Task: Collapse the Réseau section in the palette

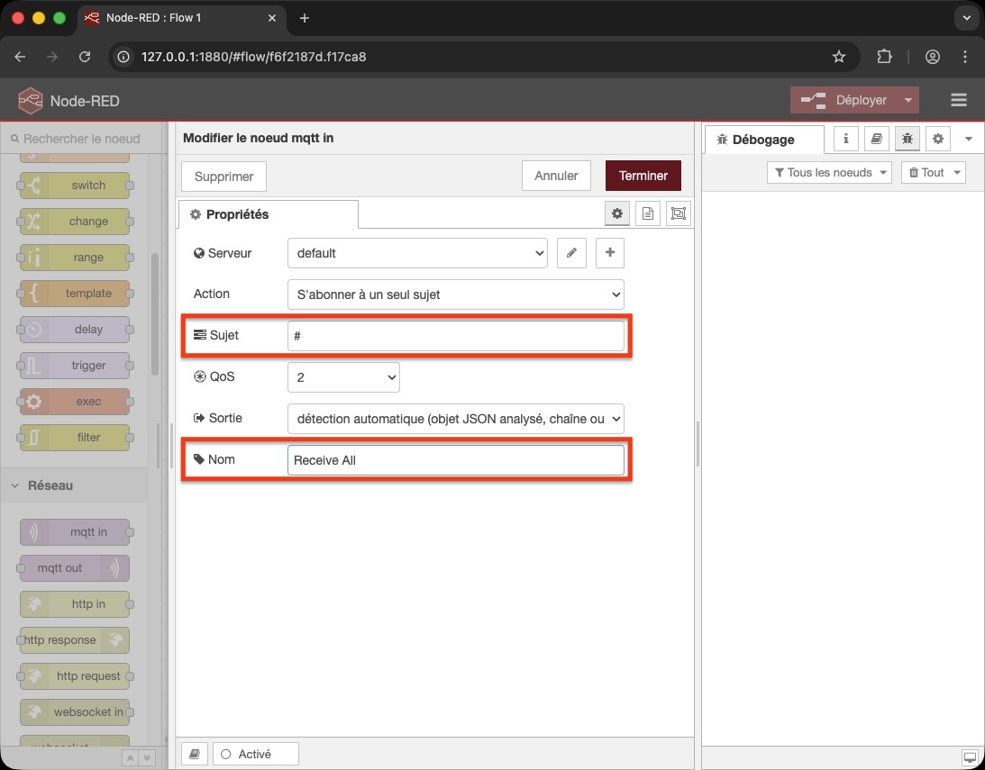Action: 14,485
